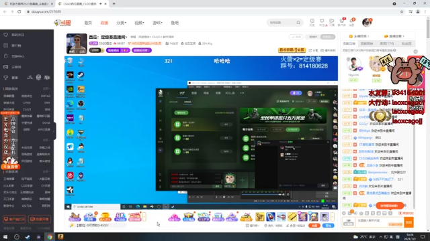
Task: Switch to the weekly contribution tab
Action: [367, 44]
